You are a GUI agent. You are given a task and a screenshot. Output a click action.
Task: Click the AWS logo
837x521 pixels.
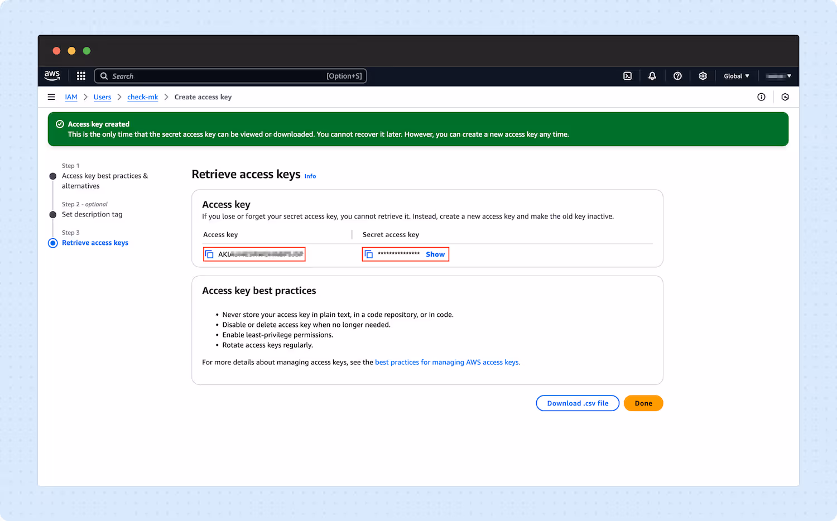pyautogui.click(x=52, y=76)
